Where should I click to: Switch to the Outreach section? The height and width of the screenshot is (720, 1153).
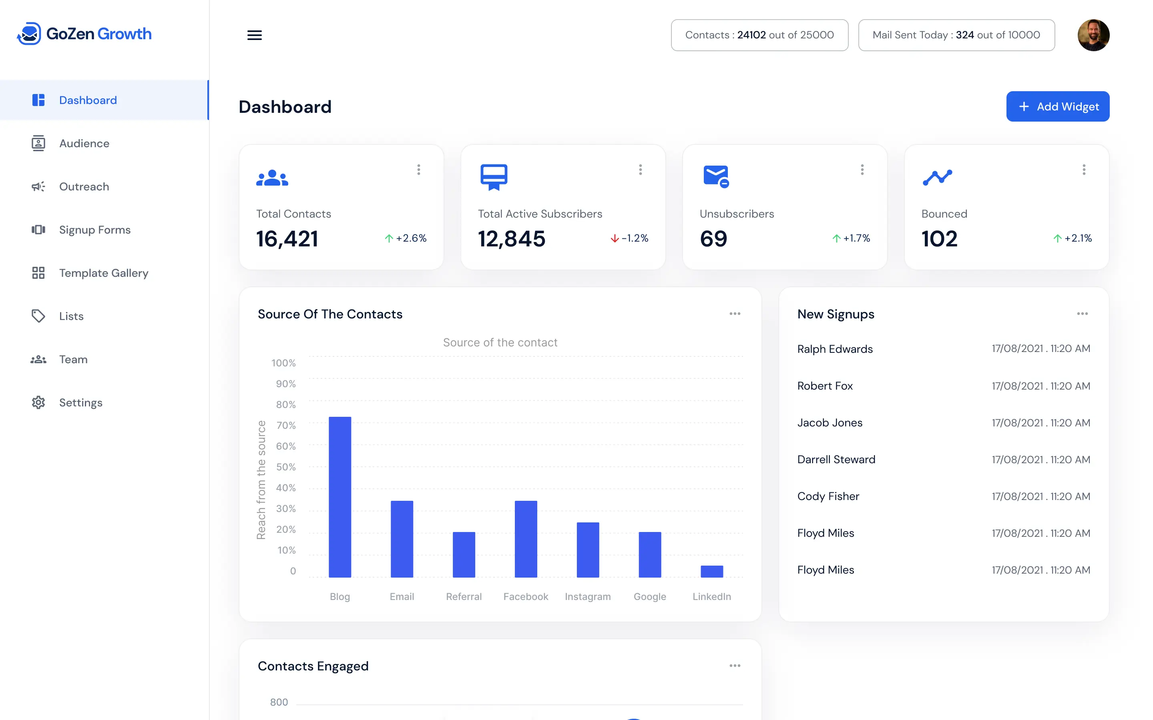click(84, 186)
